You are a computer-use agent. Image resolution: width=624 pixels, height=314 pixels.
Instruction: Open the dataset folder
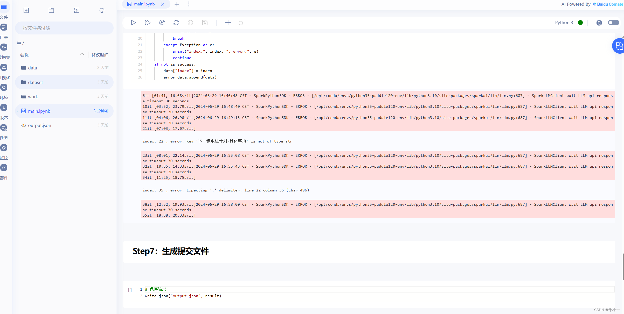64,82
